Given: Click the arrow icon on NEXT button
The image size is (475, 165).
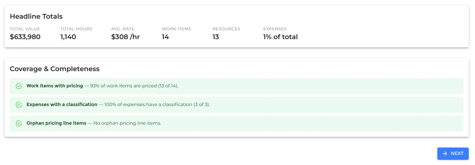Looking at the screenshot, I should 445,153.
